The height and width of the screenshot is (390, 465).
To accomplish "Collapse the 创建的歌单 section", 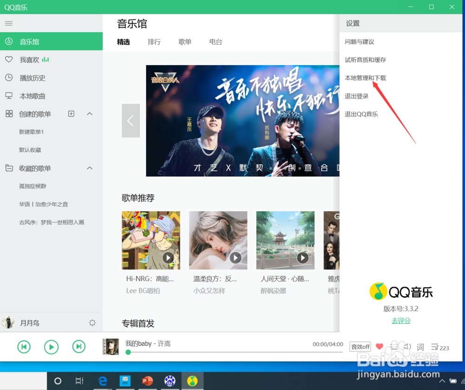I will (90, 114).
